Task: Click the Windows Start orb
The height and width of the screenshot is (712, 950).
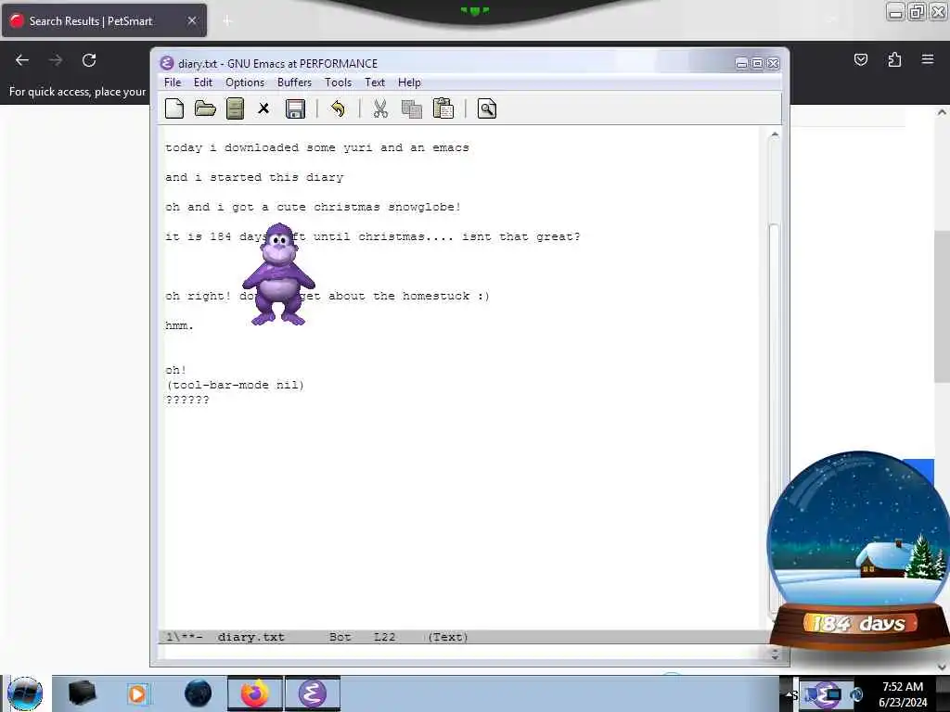Action: pos(25,693)
